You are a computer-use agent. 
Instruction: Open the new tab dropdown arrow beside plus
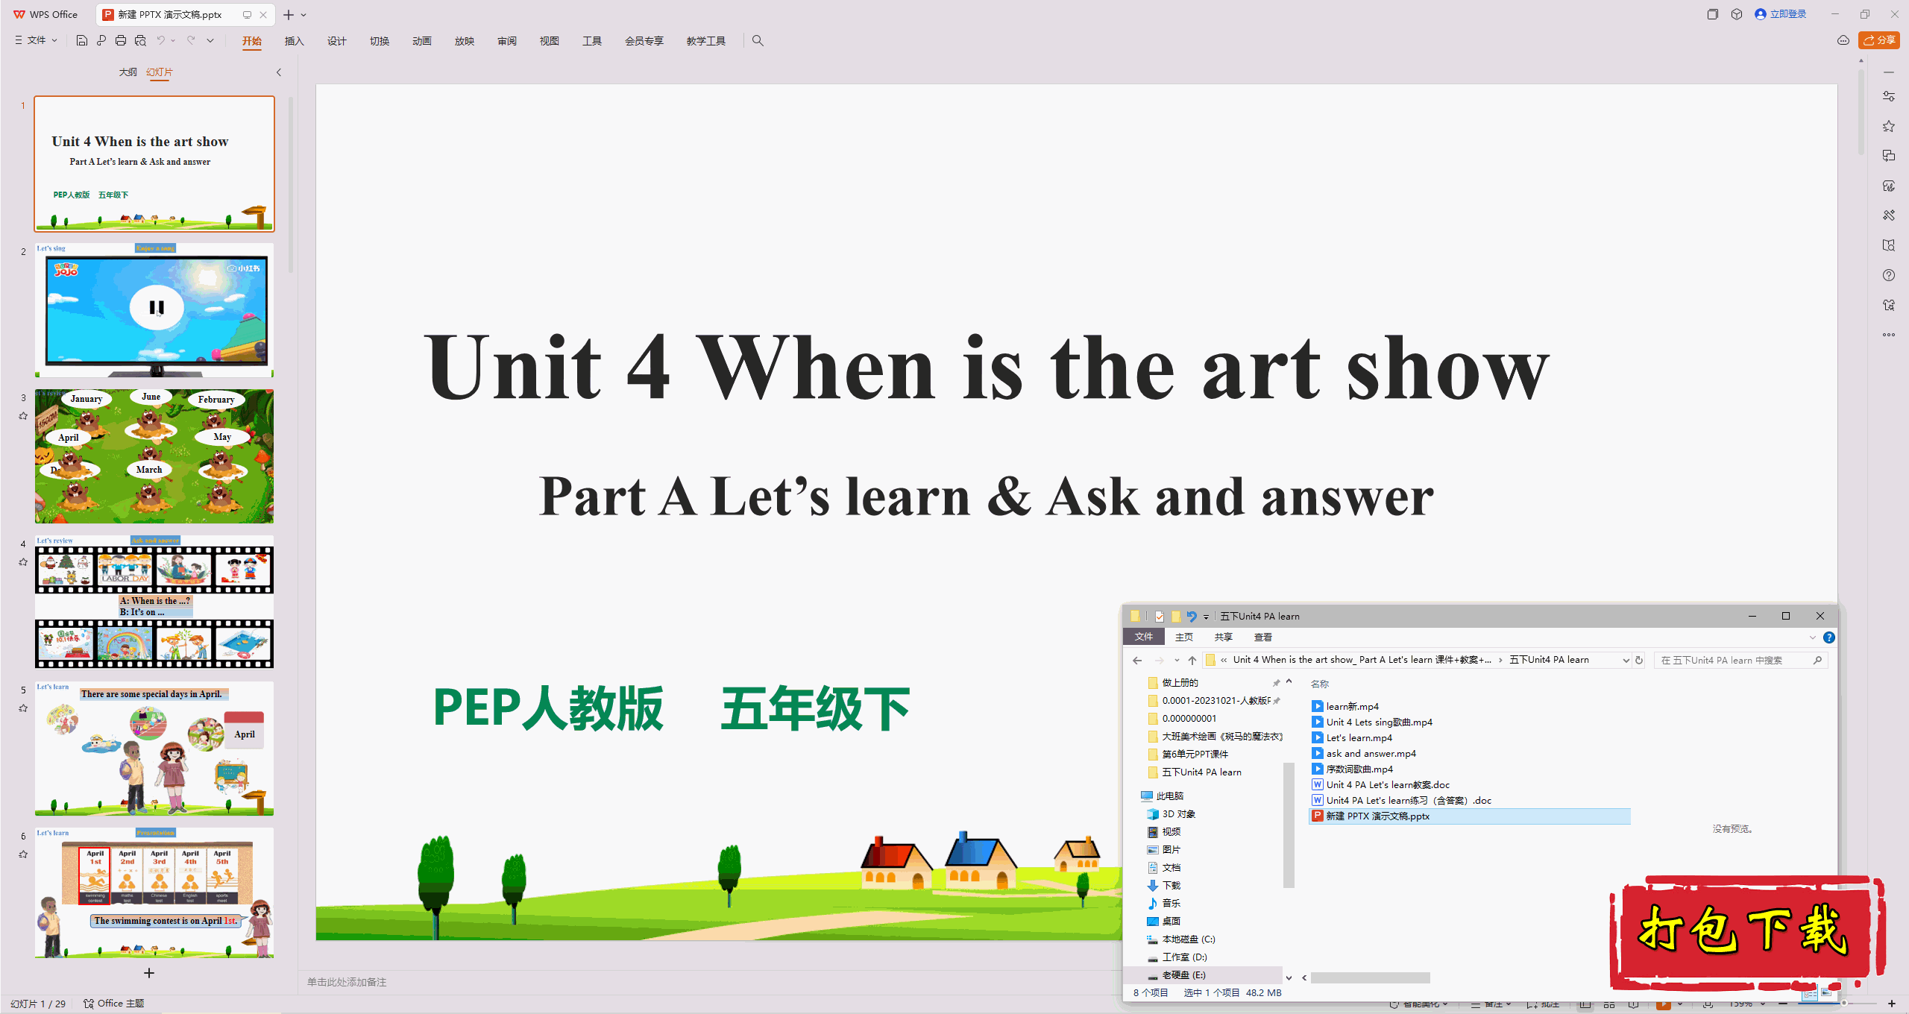tap(304, 14)
